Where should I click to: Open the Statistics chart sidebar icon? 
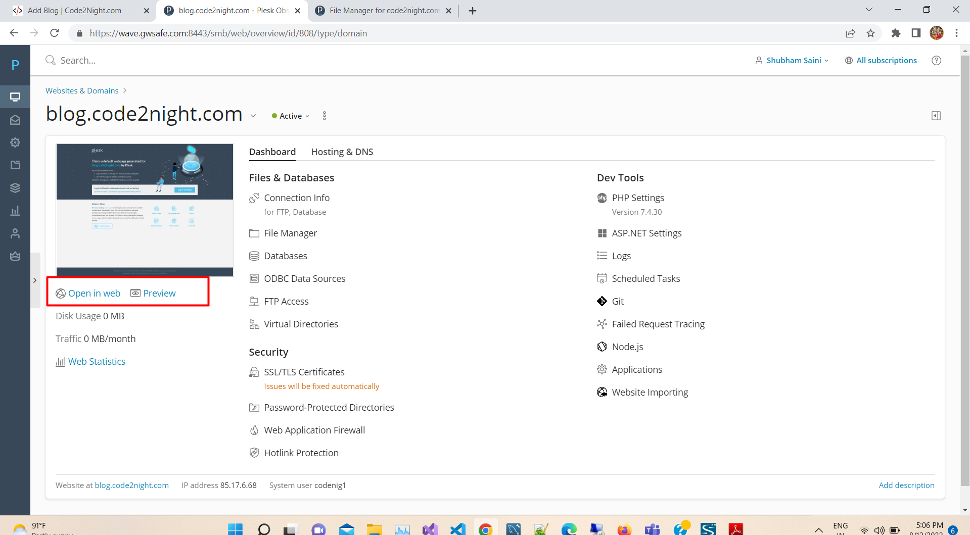(x=15, y=211)
